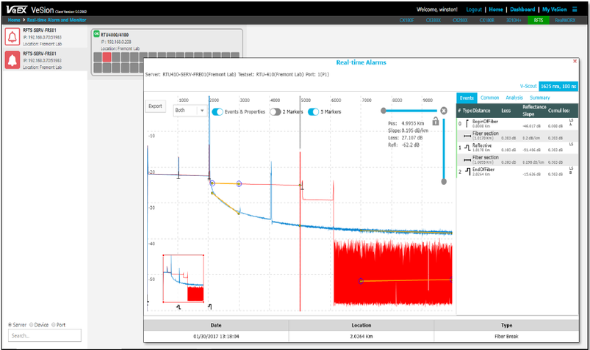
Task: Turn off the 5 Markers switch
Action: click(x=314, y=112)
